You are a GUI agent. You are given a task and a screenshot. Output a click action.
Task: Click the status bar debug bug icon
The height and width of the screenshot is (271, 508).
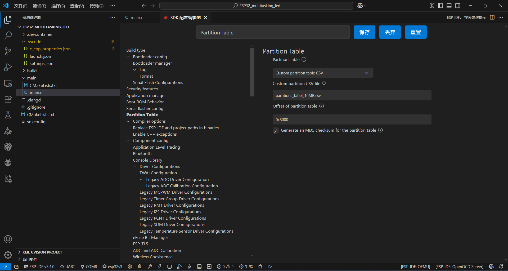pos(260,266)
